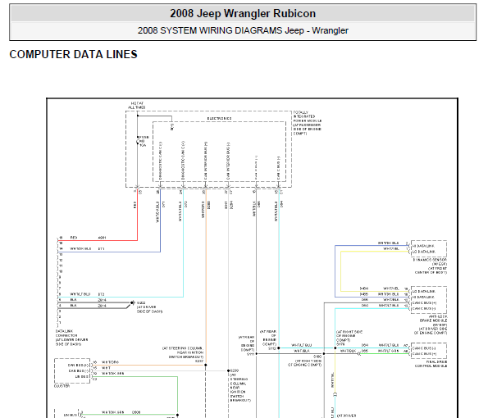497x418 pixels.
Task: Select the "CAN BUS (+)" label inside Cluster
Action: click(x=78, y=365)
